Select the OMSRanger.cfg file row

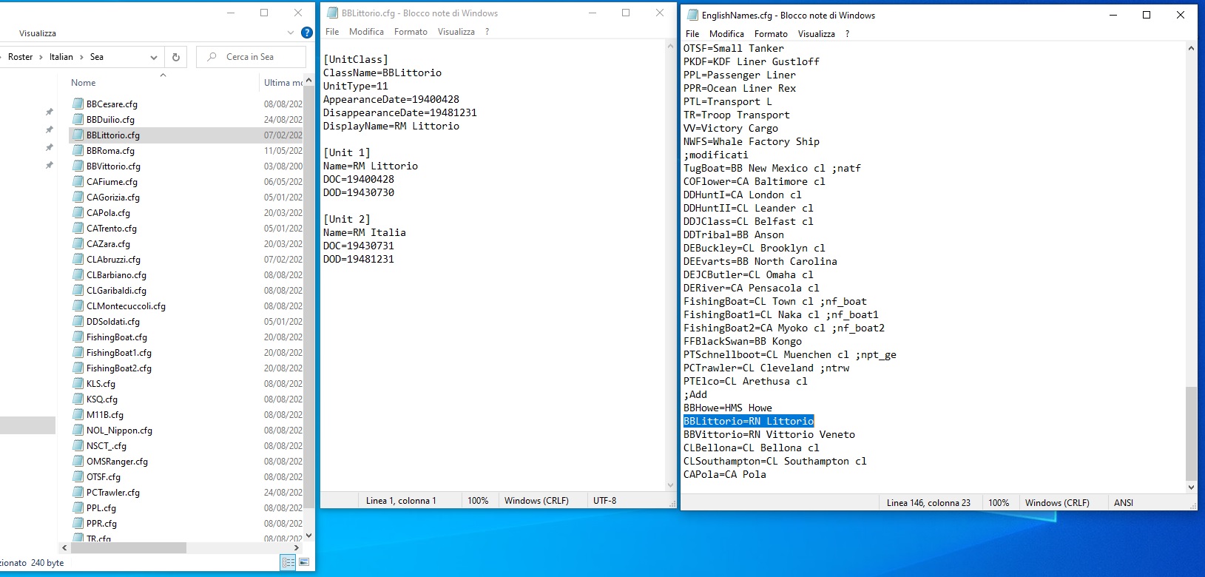coord(186,462)
